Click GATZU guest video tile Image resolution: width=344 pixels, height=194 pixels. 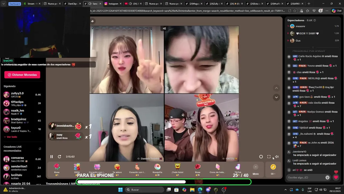click(202, 127)
